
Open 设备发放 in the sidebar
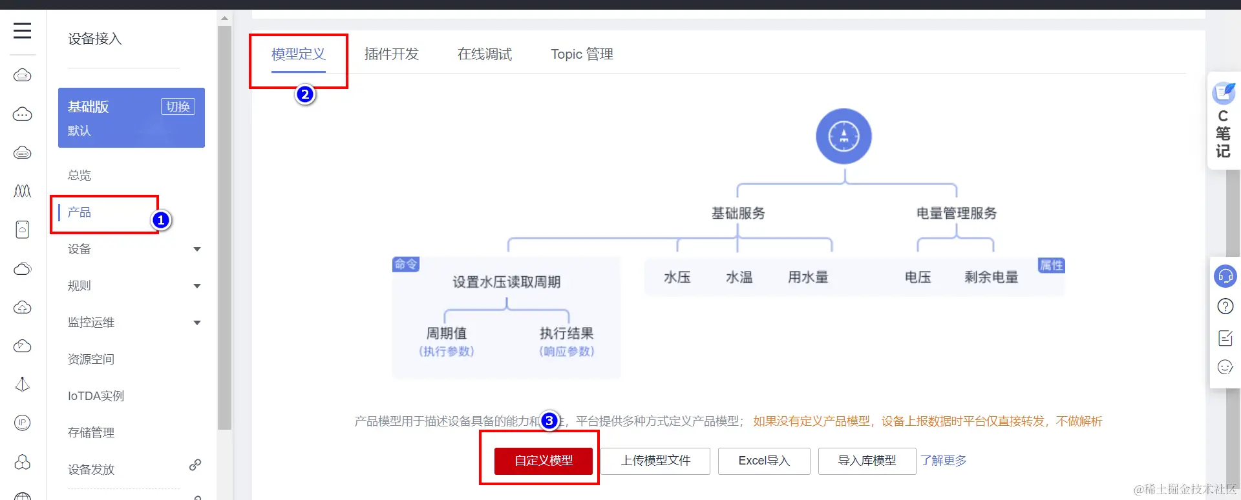91,469
